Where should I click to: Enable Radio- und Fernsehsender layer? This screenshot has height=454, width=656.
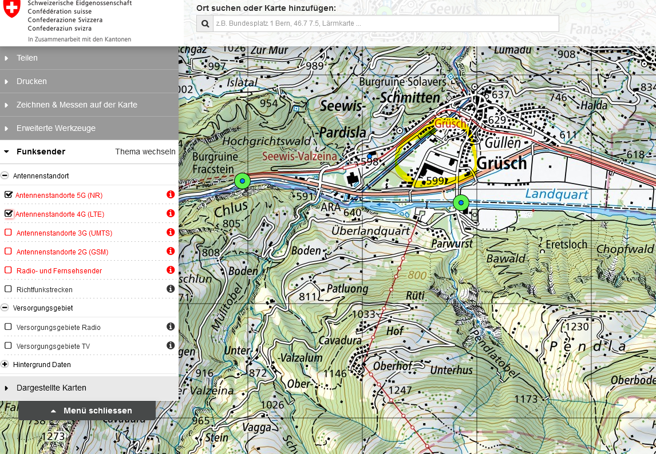pyautogui.click(x=8, y=270)
